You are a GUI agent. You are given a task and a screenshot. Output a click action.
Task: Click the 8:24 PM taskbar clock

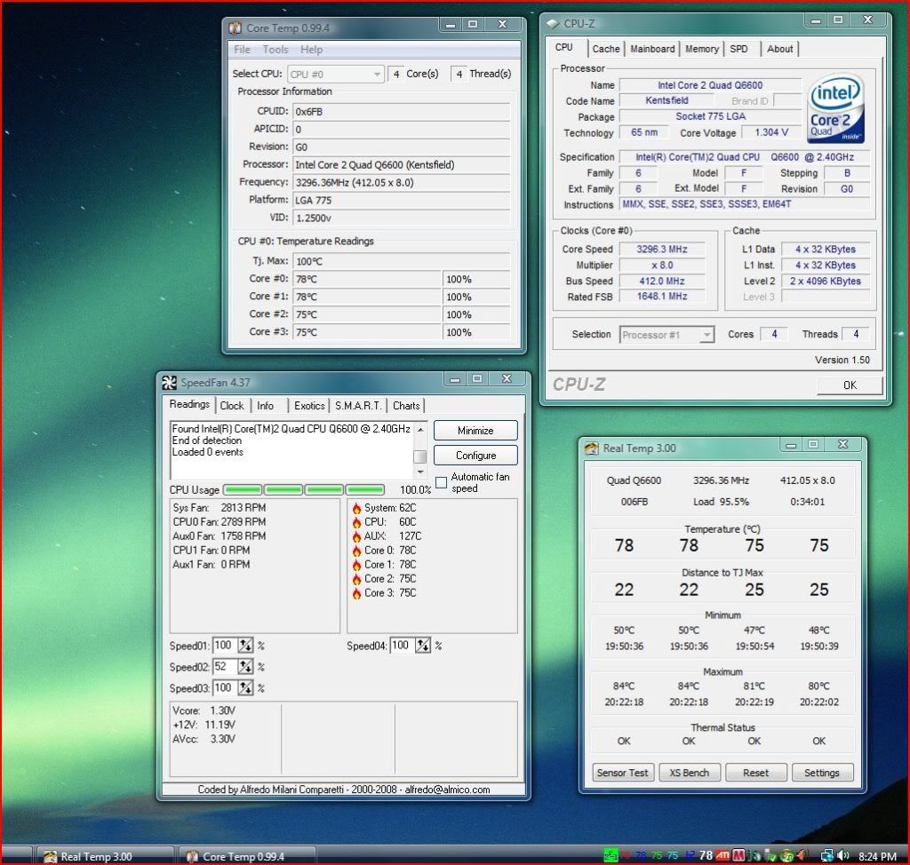coord(877,856)
